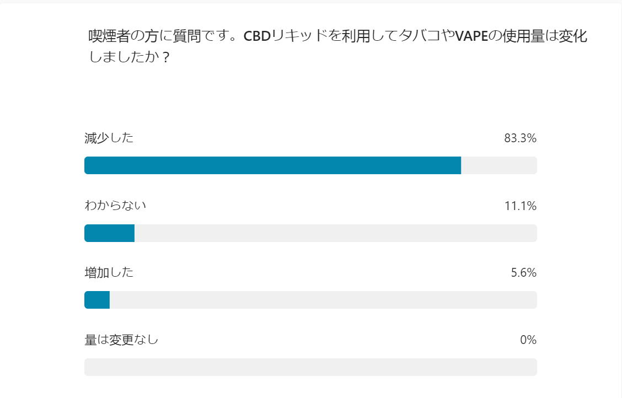Click the 83.3% percentage value
Viewport: 622px width, 398px height.
(x=520, y=138)
